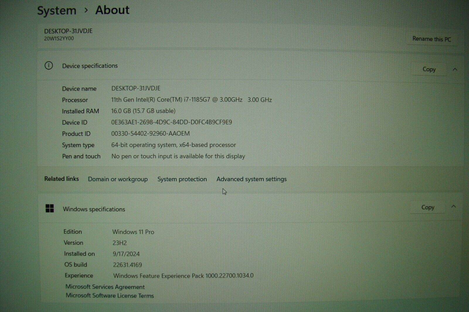Click the Device ID value text

[x=171, y=122]
